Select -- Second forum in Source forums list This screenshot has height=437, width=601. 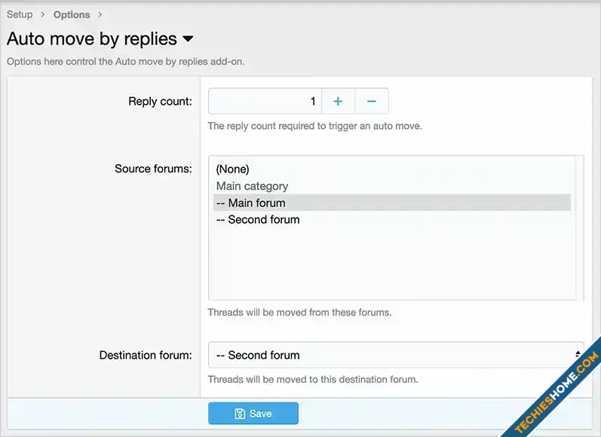pyautogui.click(x=391, y=219)
